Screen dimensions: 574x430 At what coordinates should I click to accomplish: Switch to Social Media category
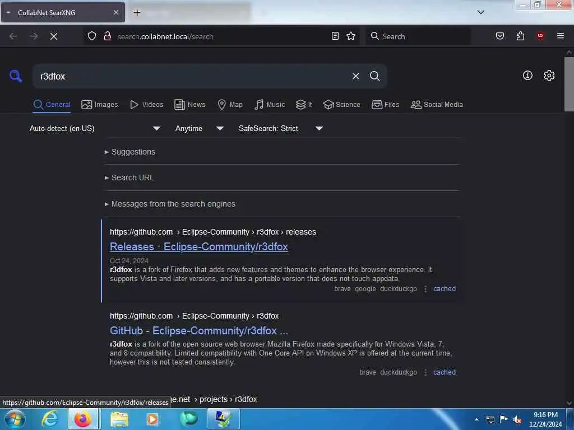(x=437, y=105)
